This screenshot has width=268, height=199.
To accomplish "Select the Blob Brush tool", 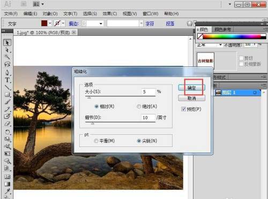I will click(x=7, y=116).
